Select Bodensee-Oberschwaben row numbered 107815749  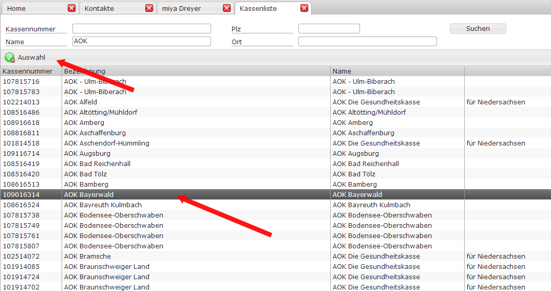(x=275, y=225)
